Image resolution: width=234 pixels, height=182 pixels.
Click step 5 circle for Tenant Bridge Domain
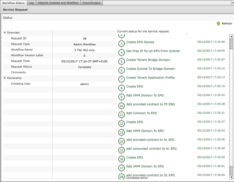tap(121, 61)
